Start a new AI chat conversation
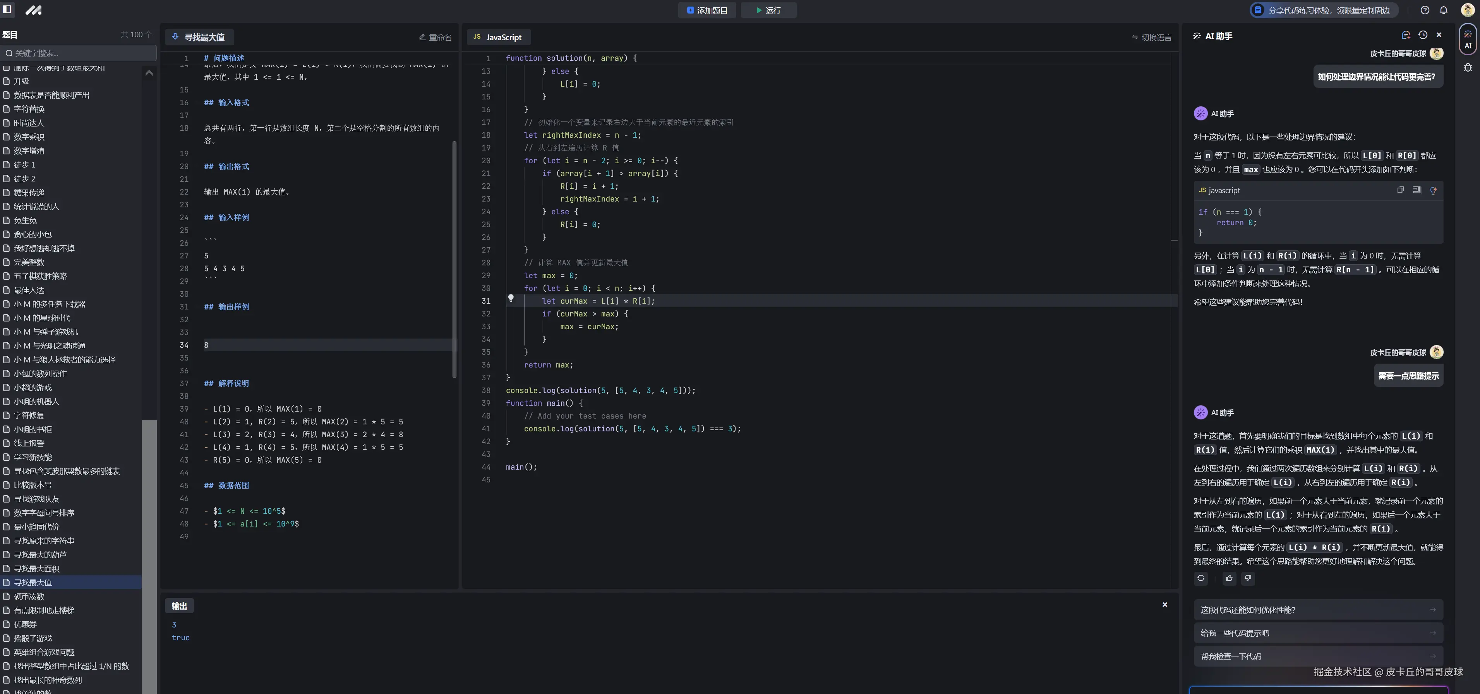1480x694 pixels. click(x=1406, y=36)
